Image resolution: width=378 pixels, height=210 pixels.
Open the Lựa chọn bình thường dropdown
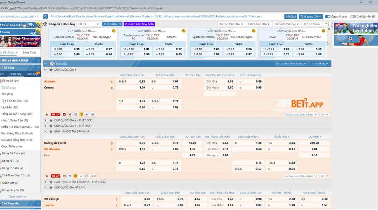(x=291, y=64)
